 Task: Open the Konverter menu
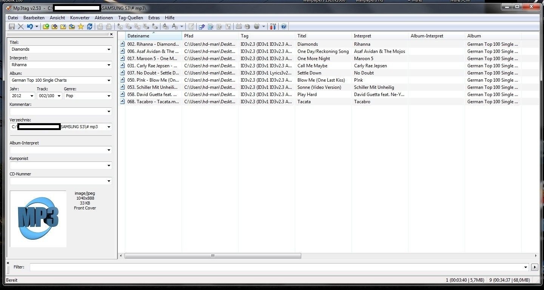pyautogui.click(x=80, y=18)
